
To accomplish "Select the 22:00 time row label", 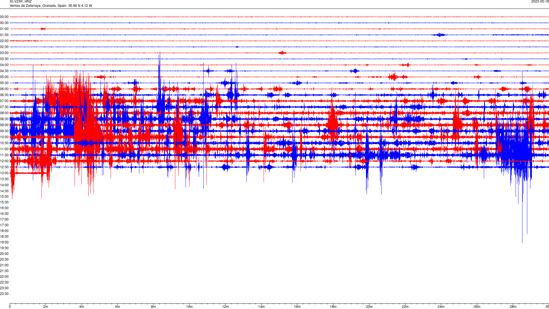I will 4,277.
